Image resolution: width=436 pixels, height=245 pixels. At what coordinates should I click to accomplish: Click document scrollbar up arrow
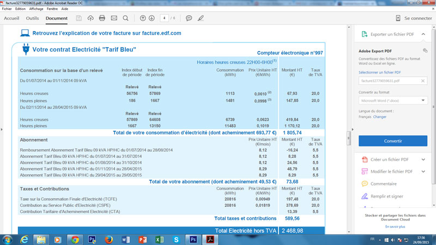[349, 27]
